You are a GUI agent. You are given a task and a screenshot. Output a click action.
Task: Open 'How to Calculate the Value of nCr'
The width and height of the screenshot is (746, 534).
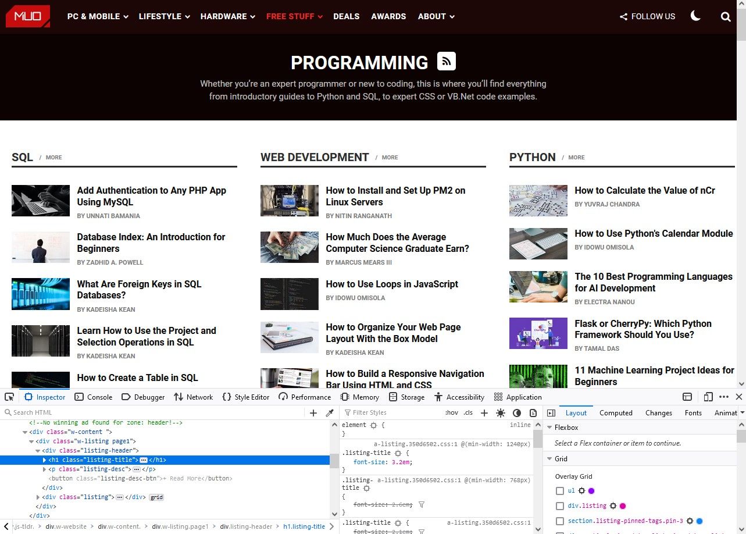click(x=645, y=190)
